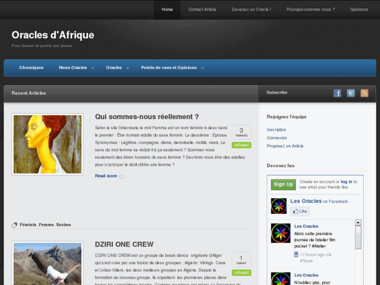
Task: Open the Facebook subscribe icon
Action: coord(337,93)
